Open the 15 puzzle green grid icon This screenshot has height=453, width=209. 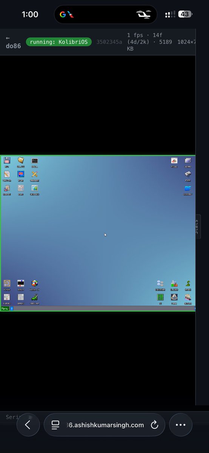click(160, 297)
